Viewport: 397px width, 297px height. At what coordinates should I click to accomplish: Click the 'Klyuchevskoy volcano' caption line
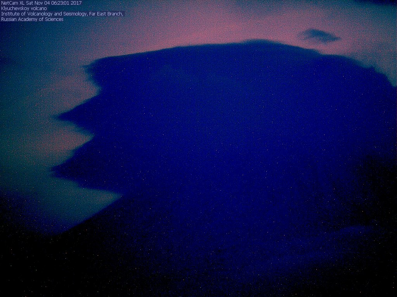[24, 9]
